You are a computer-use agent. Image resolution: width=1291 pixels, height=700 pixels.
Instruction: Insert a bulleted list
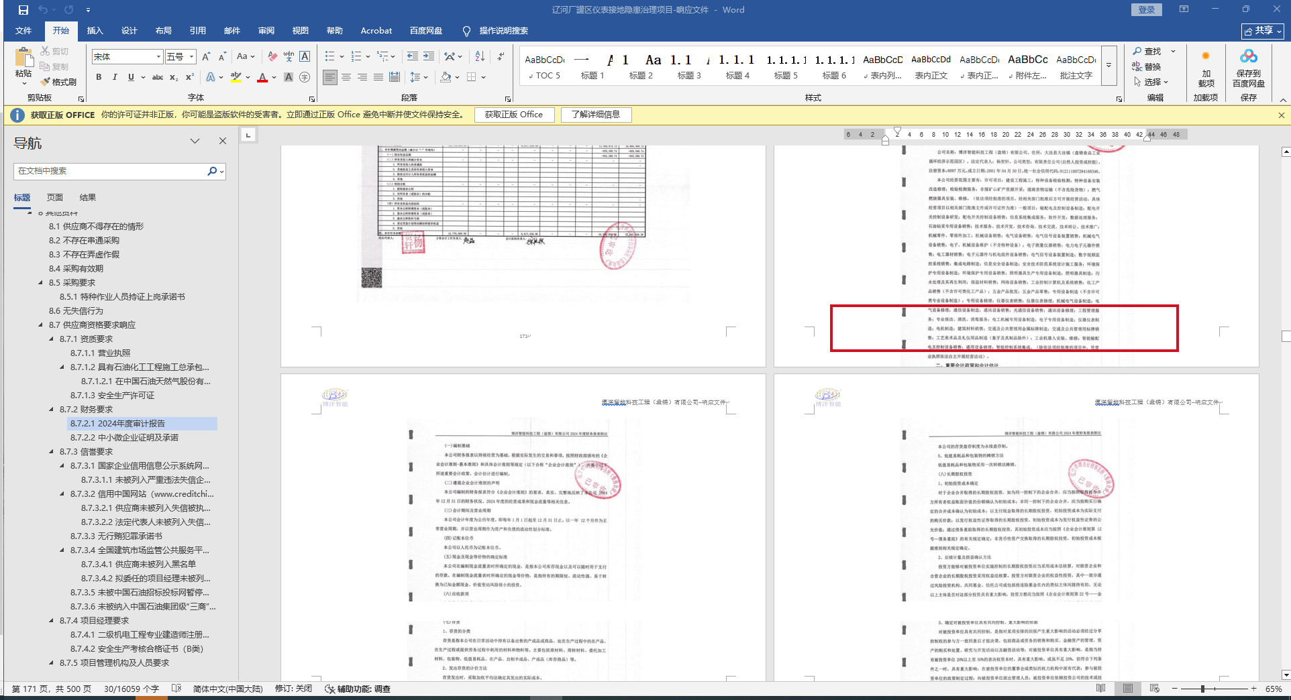(330, 57)
